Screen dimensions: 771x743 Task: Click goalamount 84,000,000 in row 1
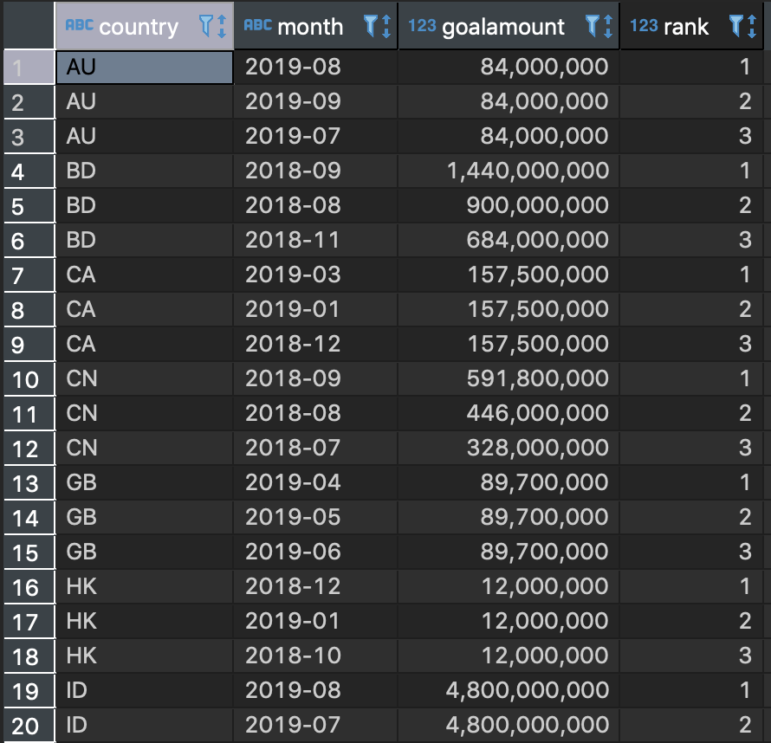(x=509, y=68)
